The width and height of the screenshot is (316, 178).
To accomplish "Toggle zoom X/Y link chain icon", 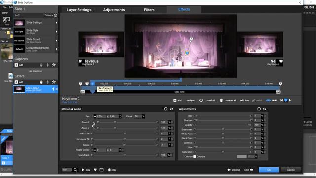I will [93, 125].
